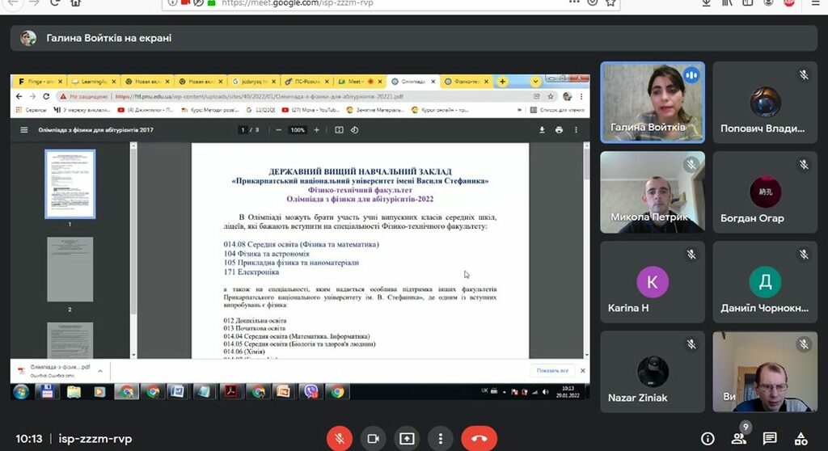Click Karina H participant tile
Viewport: 828px width, 451px height.
[653, 282]
